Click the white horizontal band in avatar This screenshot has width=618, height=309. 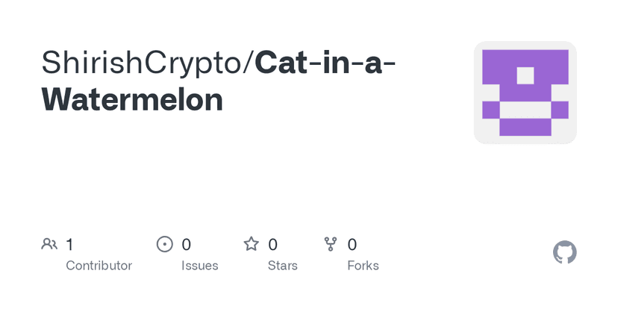click(x=525, y=111)
